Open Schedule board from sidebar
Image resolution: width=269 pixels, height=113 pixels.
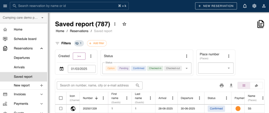pos(25,39)
